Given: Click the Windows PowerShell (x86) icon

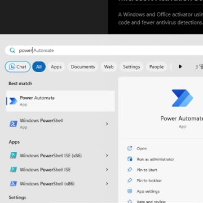Looking at the screenshot, I should [x=14, y=183].
